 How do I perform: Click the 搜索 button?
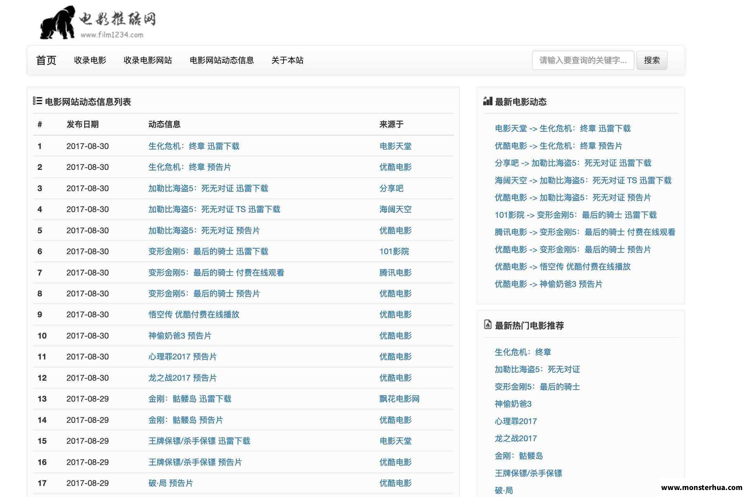pos(652,60)
